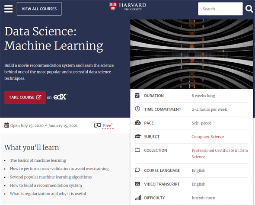255x205 pixels.
Task: Click the calendar icon beside Open July 15
Action: pos(6,125)
